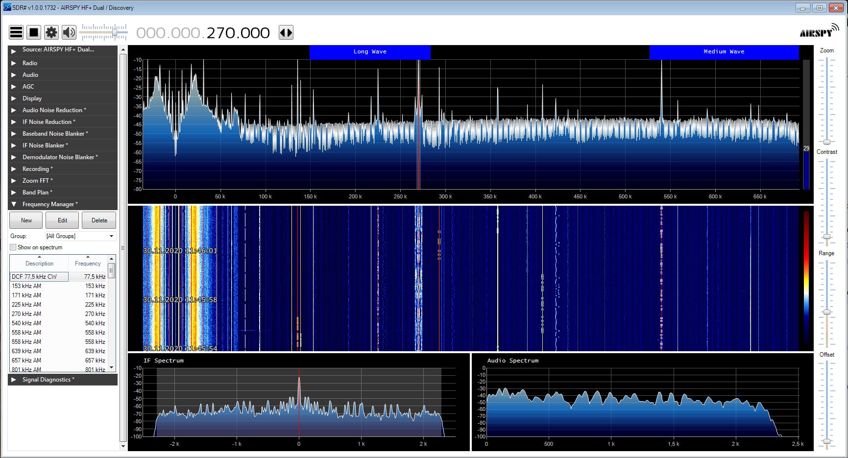The width and height of the screenshot is (848, 458).
Task: Expand the Signal Diagnostics panel
Action: (x=63, y=380)
